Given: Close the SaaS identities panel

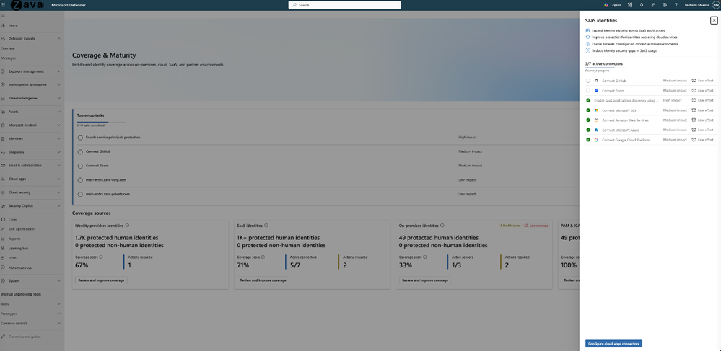Looking at the screenshot, I should point(714,20).
